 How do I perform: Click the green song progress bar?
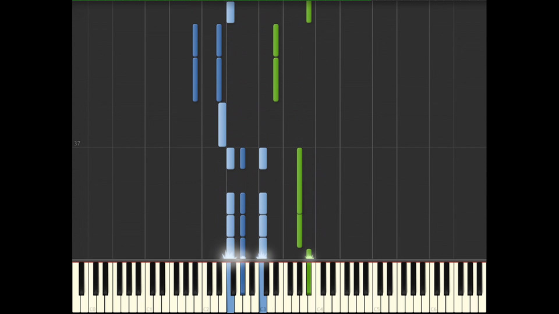(222, 1)
